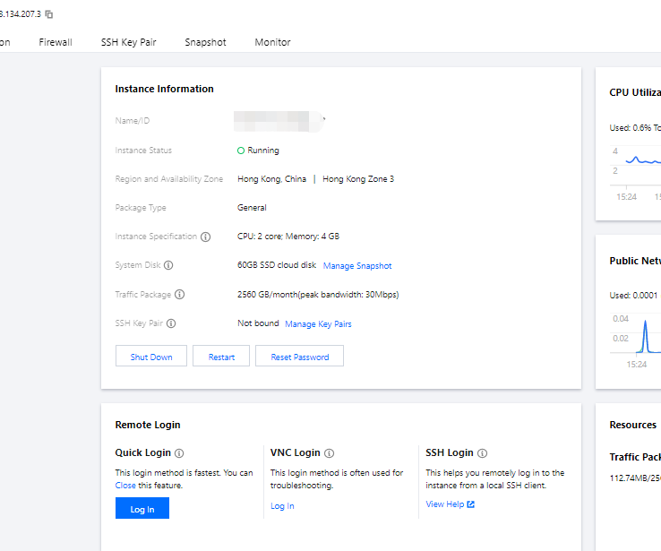This screenshot has height=551, width=661.
Task: Open the Manage Snapshot link
Action: 357,266
